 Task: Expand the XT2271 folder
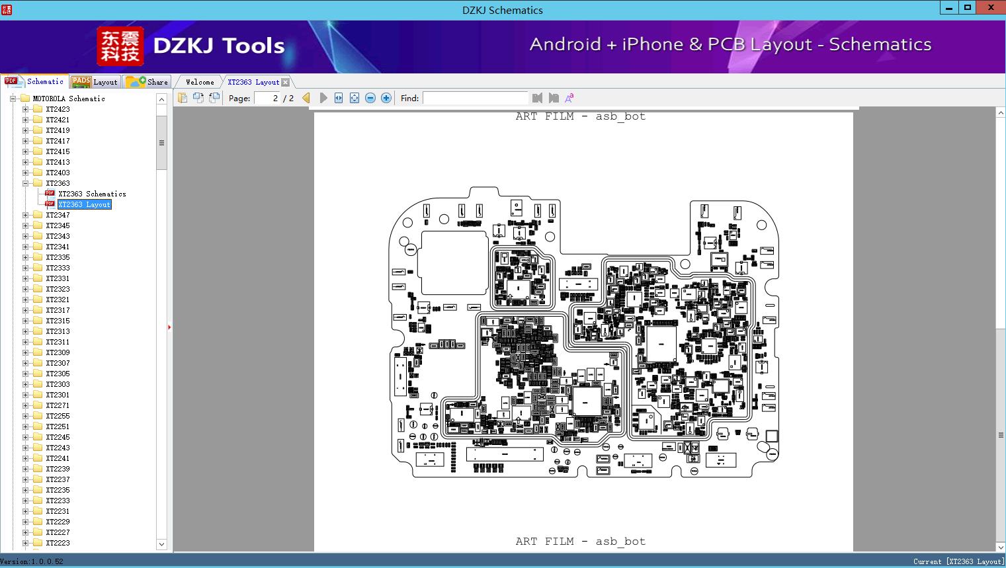pyautogui.click(x=25, y=405)
